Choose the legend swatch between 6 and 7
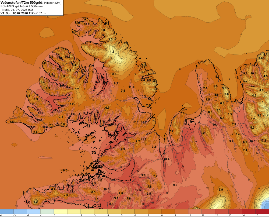269x217 pixels. pyautogui.click(x=141, y=212)
